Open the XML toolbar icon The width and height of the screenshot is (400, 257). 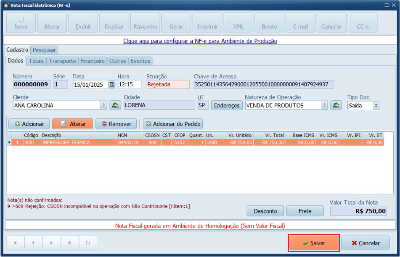[x=238, y=23]
